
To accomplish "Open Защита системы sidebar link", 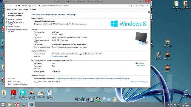I will click(14, 26).
